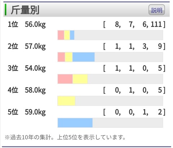Click the pink segment of the 56.0kg bar
173x148 pixels.
click(61, 35)
